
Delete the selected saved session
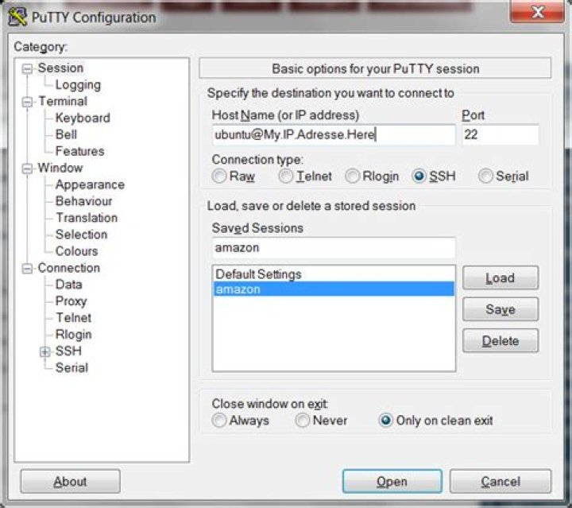tap(500, 341)
